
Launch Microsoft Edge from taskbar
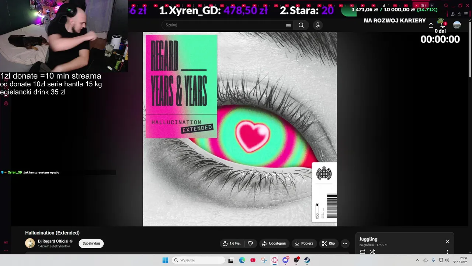pyautogui.click(x=242, y=260)
